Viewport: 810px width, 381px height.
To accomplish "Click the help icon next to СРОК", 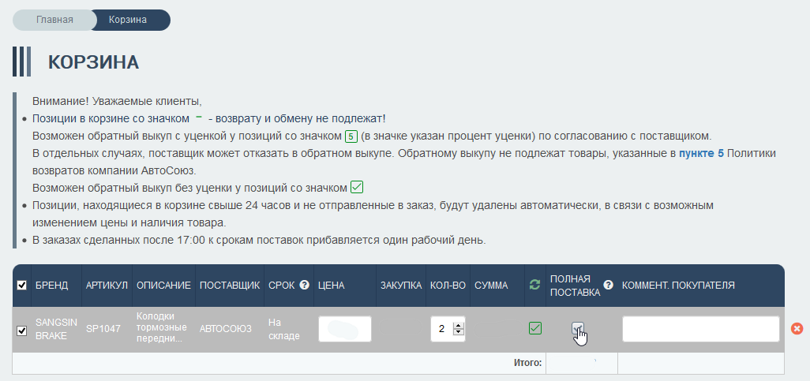I will tap(304, 285).
